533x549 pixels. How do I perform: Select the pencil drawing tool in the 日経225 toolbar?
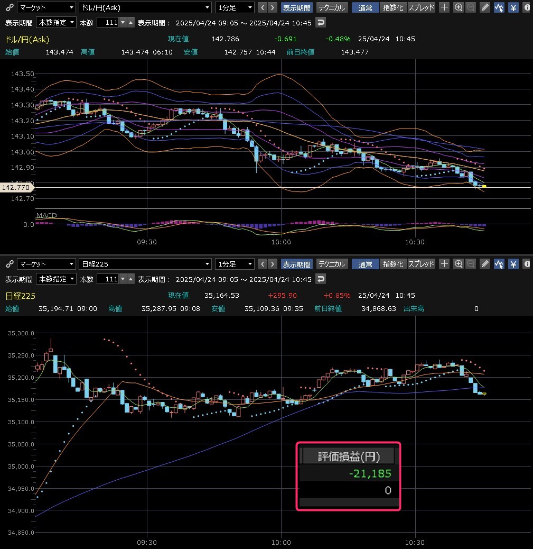pyautogui.click(x=485, y=263)
